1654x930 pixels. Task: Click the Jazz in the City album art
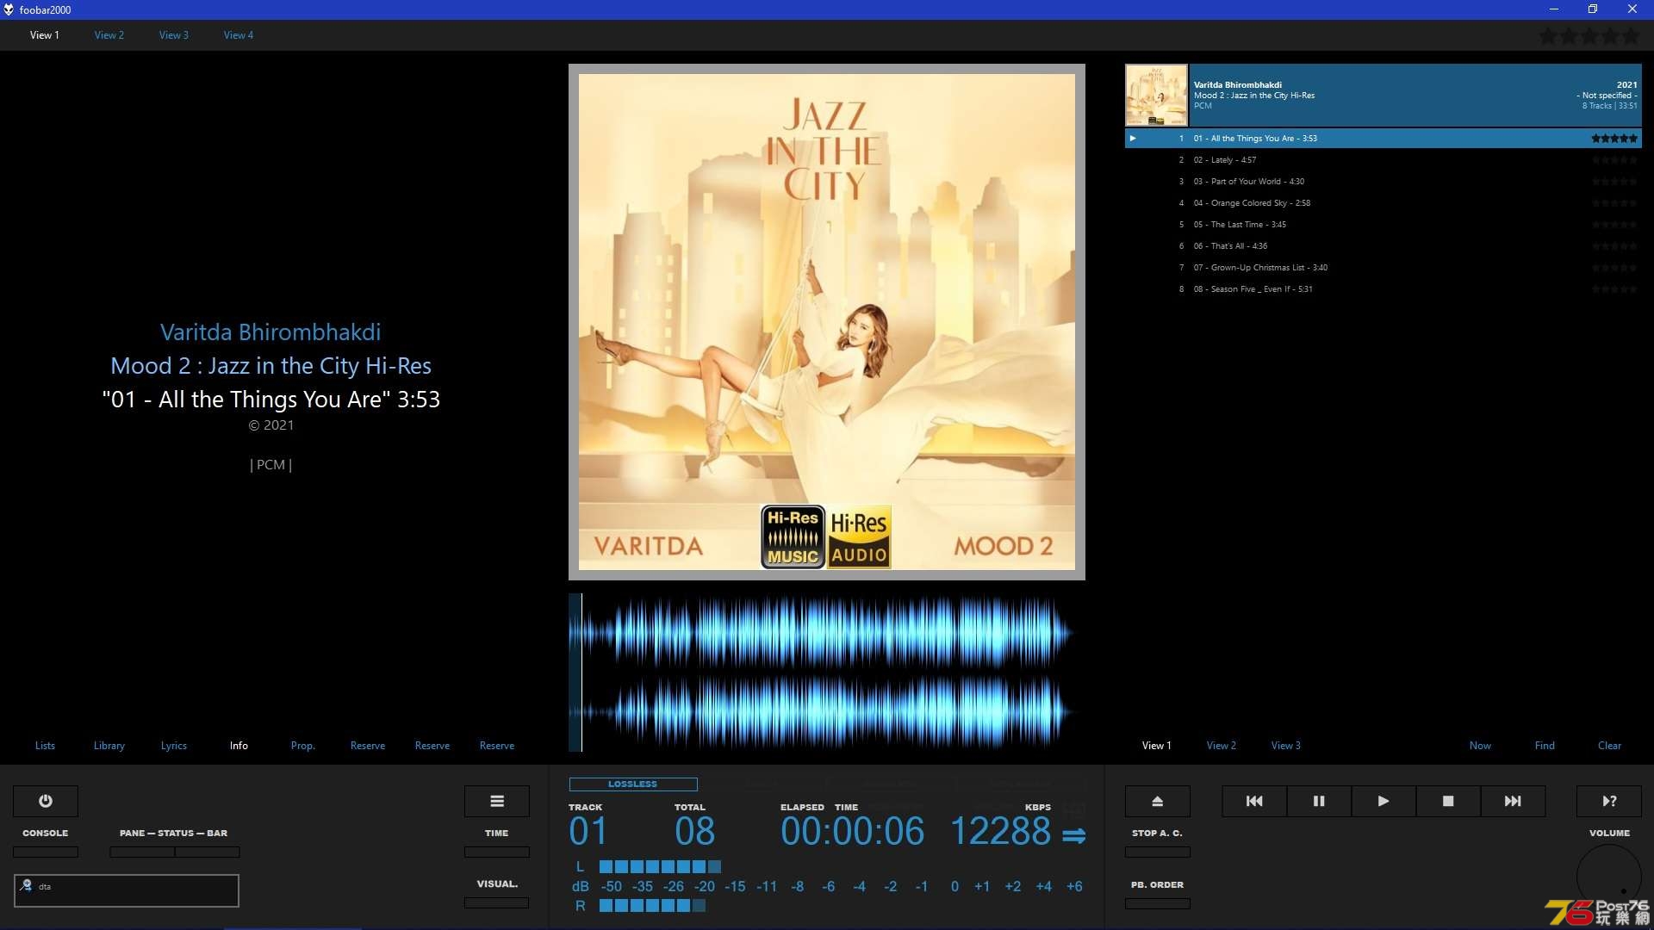tap(827, 322)
